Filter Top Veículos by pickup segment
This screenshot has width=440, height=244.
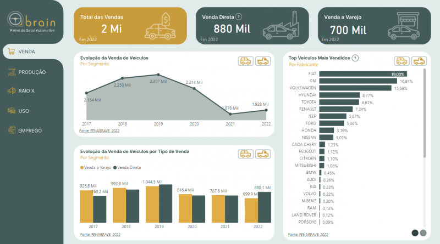(x=419, y=61)
